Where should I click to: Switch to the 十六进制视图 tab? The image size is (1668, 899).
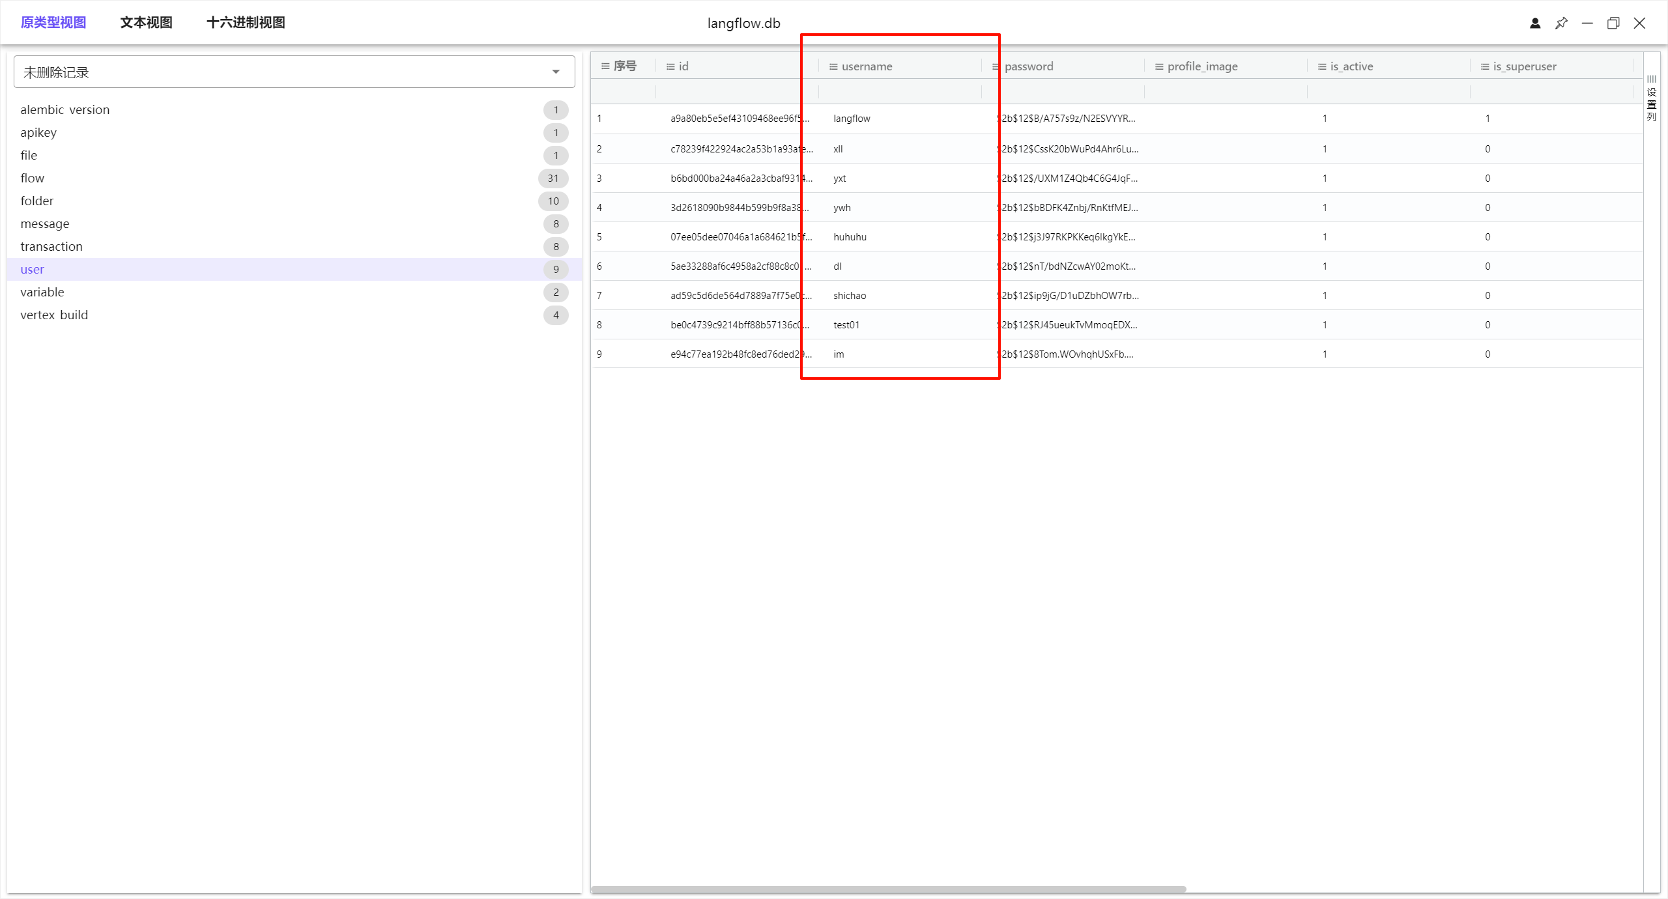(x=246, y=23)
